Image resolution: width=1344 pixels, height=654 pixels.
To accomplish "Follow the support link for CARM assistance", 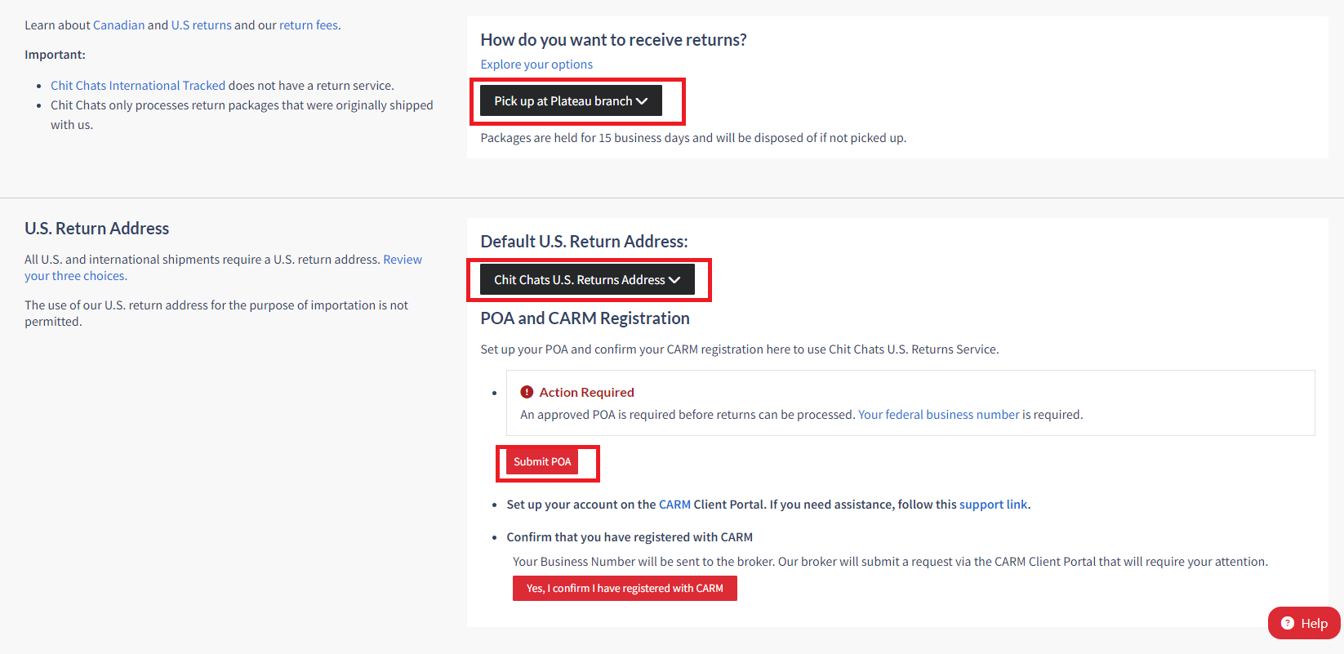I will (993, 505).
